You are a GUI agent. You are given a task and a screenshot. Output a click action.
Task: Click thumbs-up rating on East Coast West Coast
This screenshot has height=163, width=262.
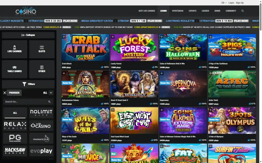(152, 140)
